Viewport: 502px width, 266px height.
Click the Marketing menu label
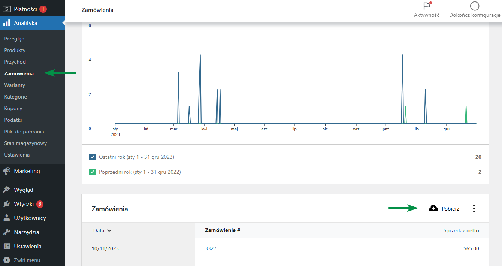click(x=27, y=171)
